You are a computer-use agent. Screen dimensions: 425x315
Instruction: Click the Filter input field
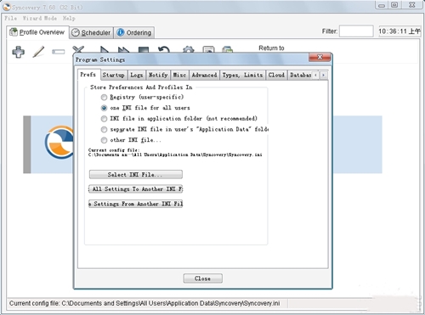pyautogui.click(x=356, y=31)
